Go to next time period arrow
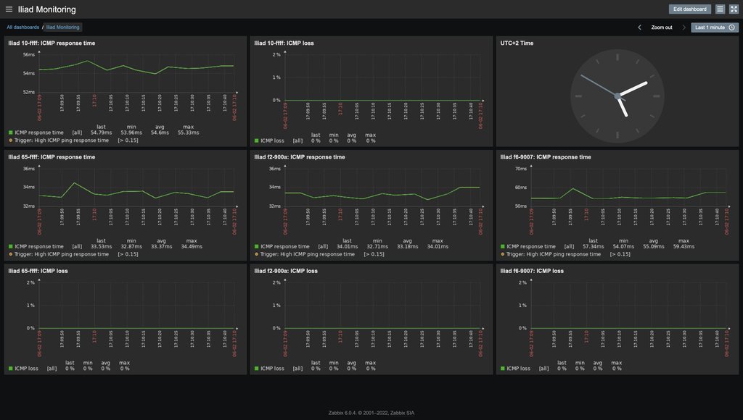The image size is (743, 420). (684, 28)
